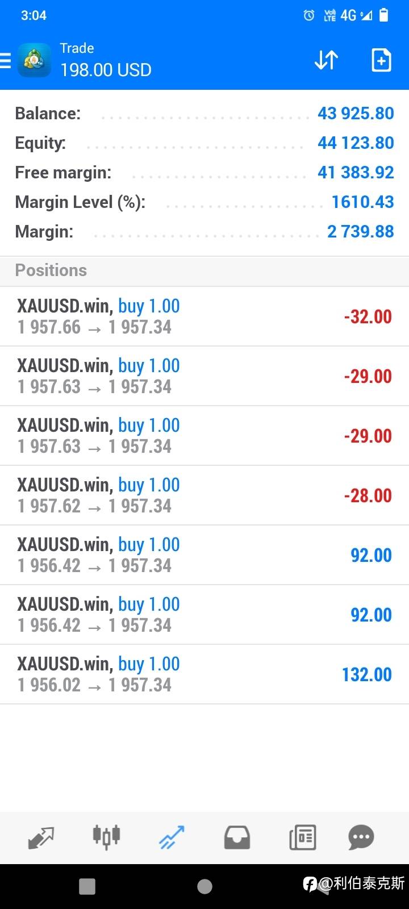
Task: Open the hamburger side menu
Action: click(x=6, y=60)
